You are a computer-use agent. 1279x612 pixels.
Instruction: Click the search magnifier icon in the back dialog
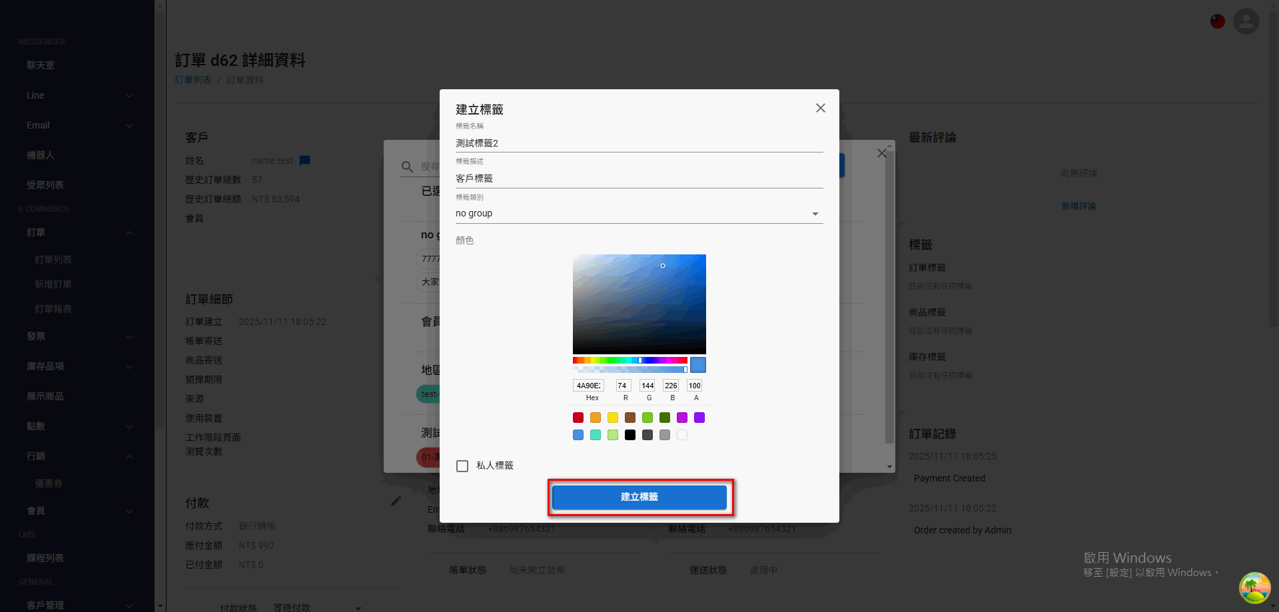click(x=407, y=166)
